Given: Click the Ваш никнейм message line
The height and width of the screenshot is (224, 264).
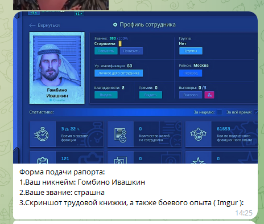Looking at the screenshot, I should tap(82, 182).
